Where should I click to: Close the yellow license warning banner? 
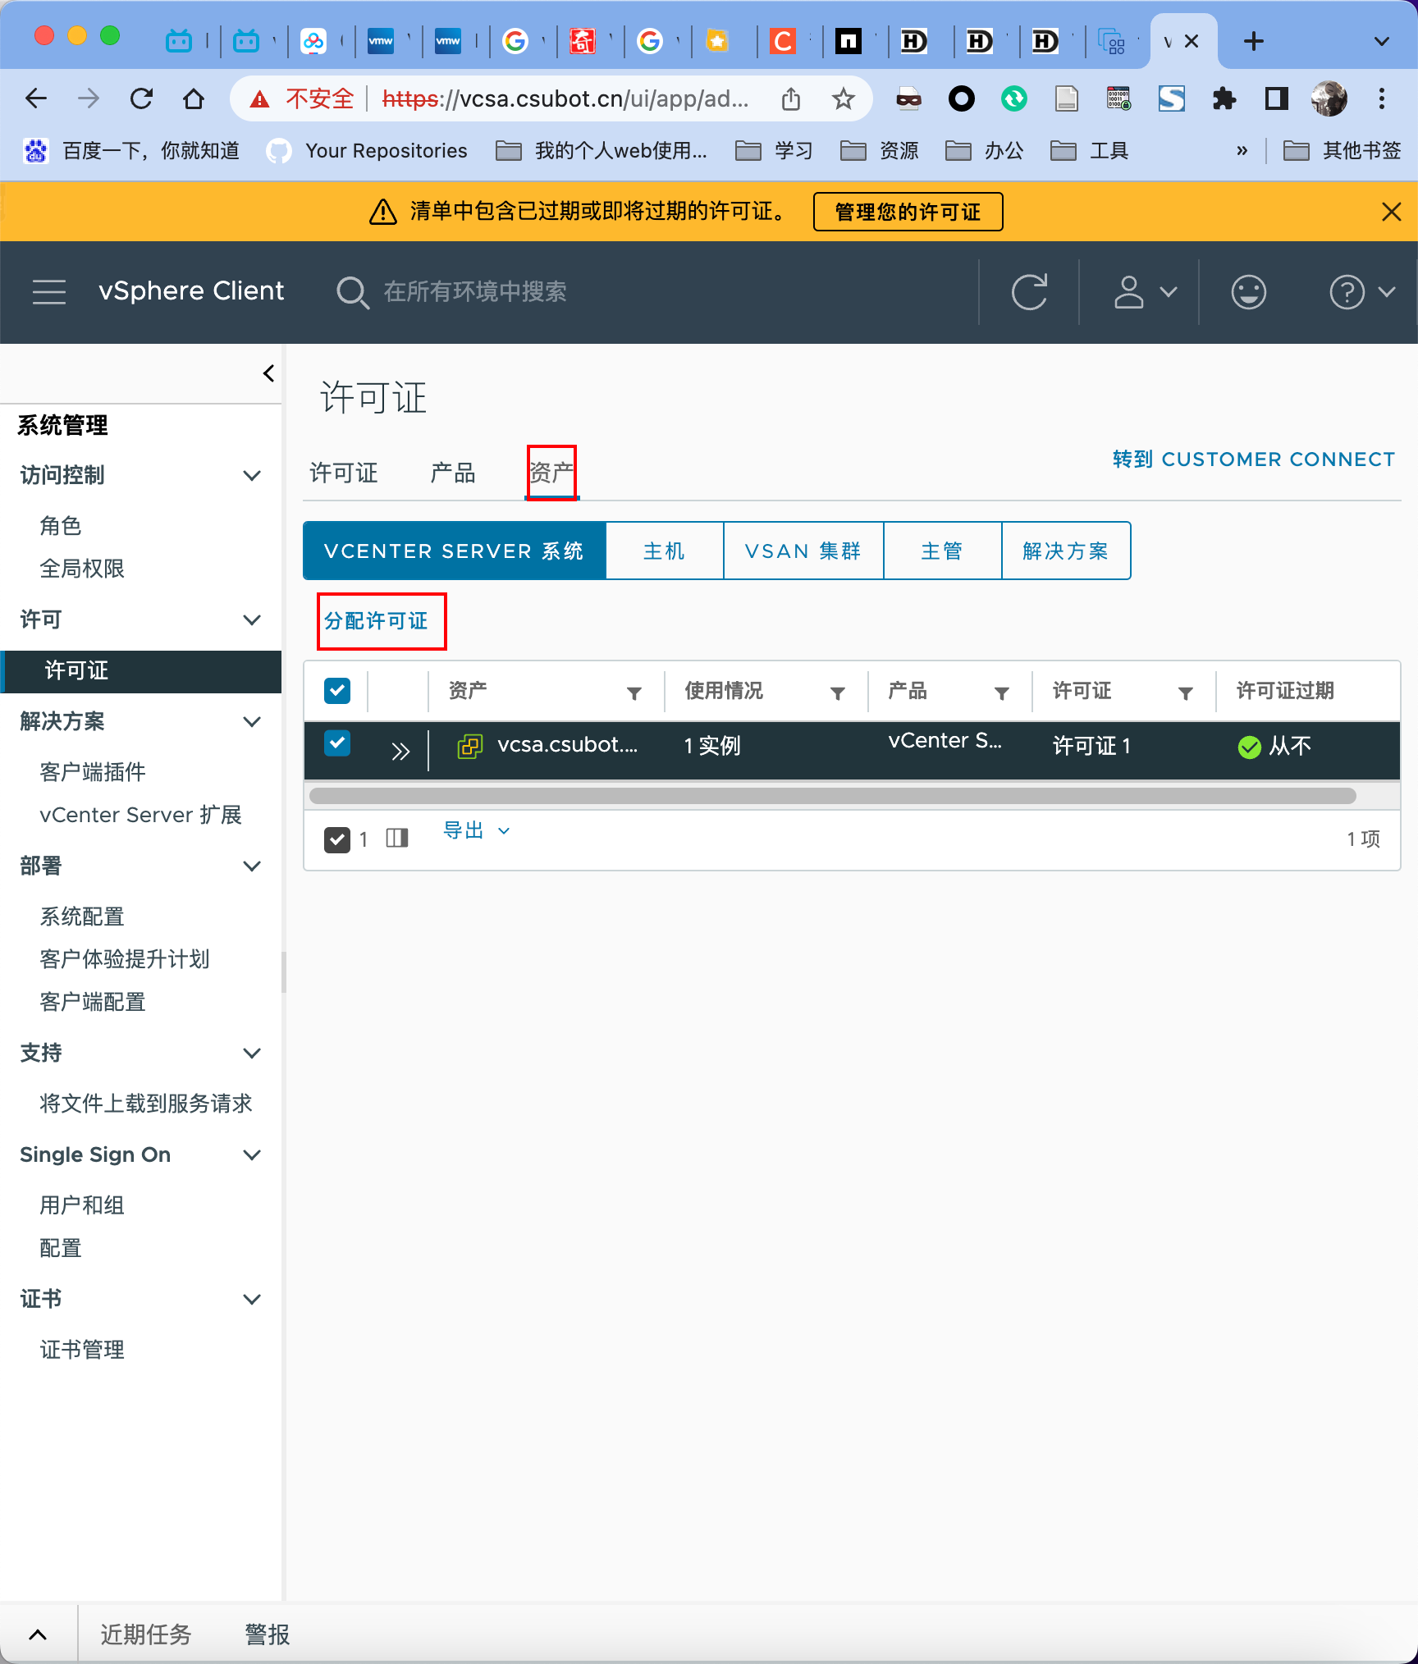tap(1392, 212)
